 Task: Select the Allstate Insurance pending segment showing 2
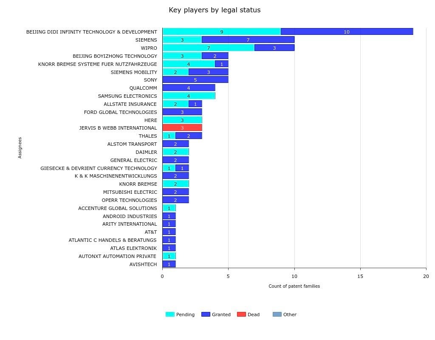click(x=175, y=104)
